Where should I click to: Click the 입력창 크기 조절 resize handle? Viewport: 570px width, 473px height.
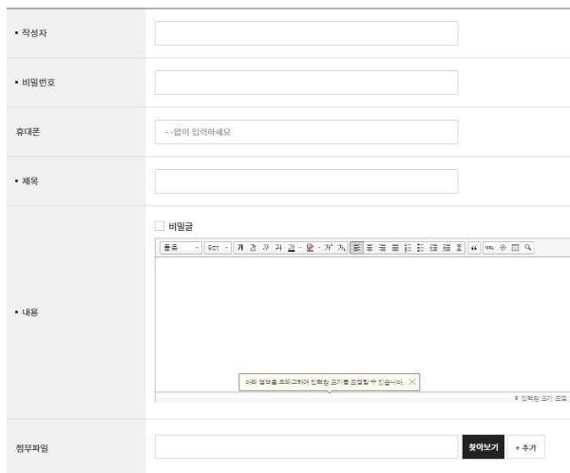pyautogui.click(x=541, y=398)
